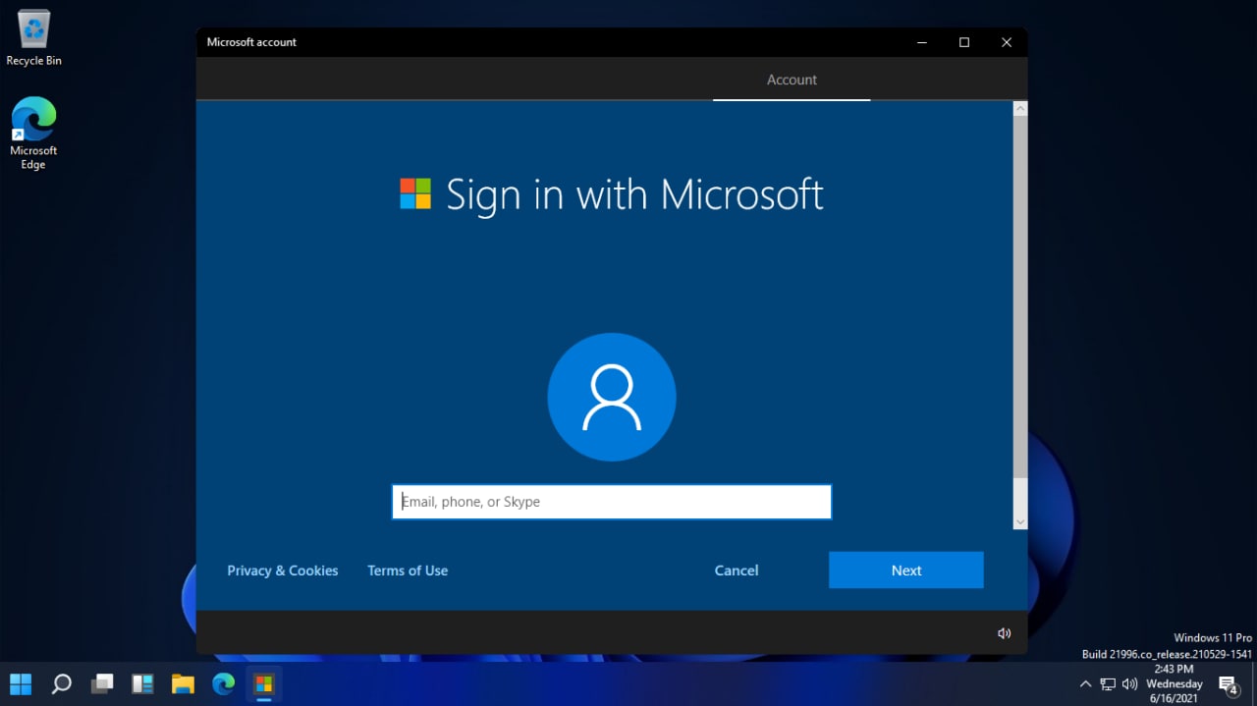
Task: Open Terms of Use link
Action: [x=408, y=570]
